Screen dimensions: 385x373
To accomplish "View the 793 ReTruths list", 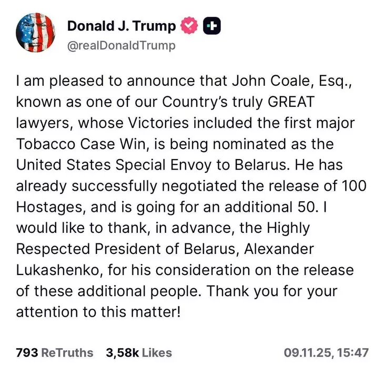I will [x=54, y=352].
